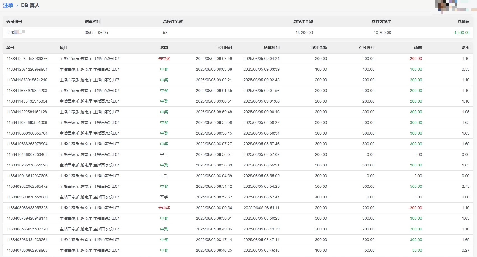This screenshot has width=477, height=257.
Task: Select order number 1138410638263979904
Action: tap(27, 144)
